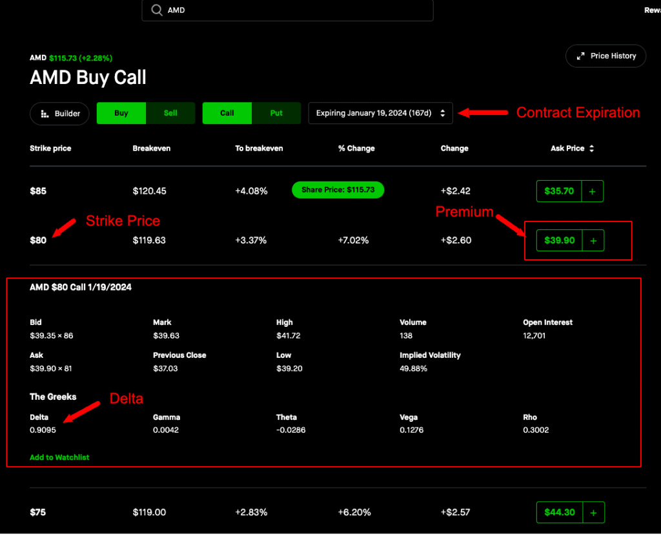
Task: Click the Vega value 0.1276
Action: click(x=411, y=429)
